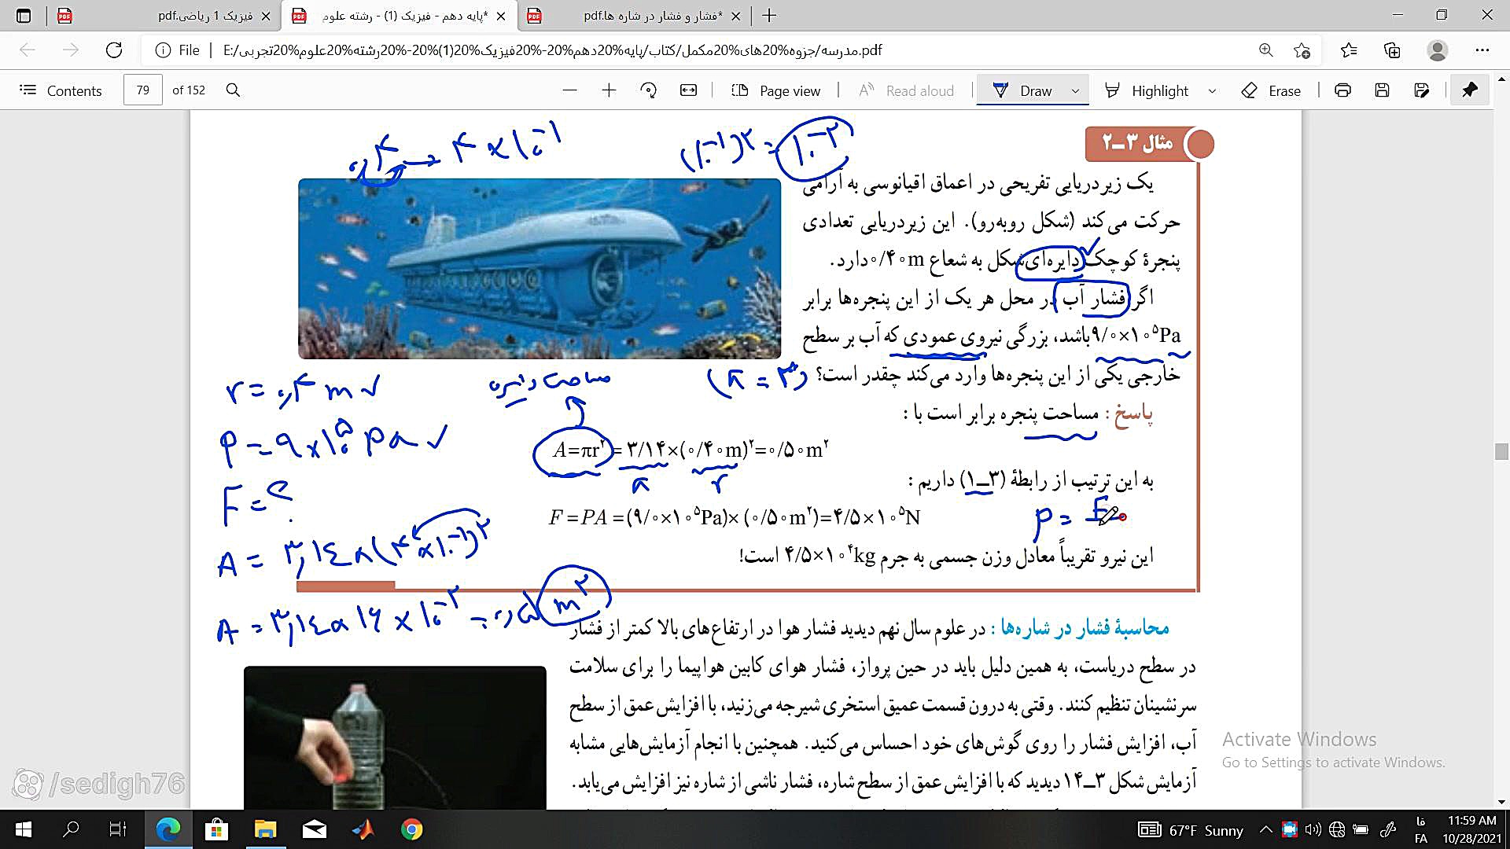Toggle the Draw tool
This screenshot has width=1510, height=849.
pyautogui.click(x=1022, y=90)
